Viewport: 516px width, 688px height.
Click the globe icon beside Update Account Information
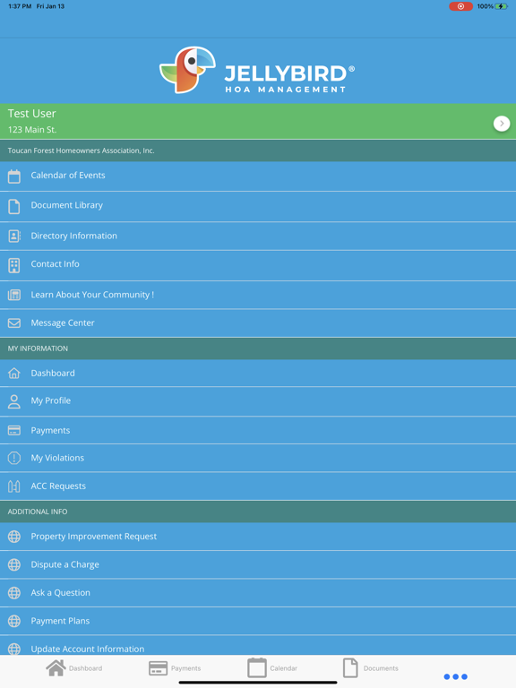click(x=14, y=649)
